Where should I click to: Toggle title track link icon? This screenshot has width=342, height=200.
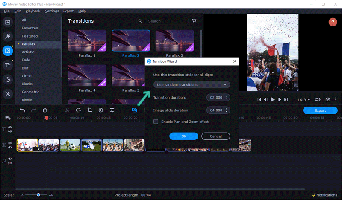click(10, 131)
